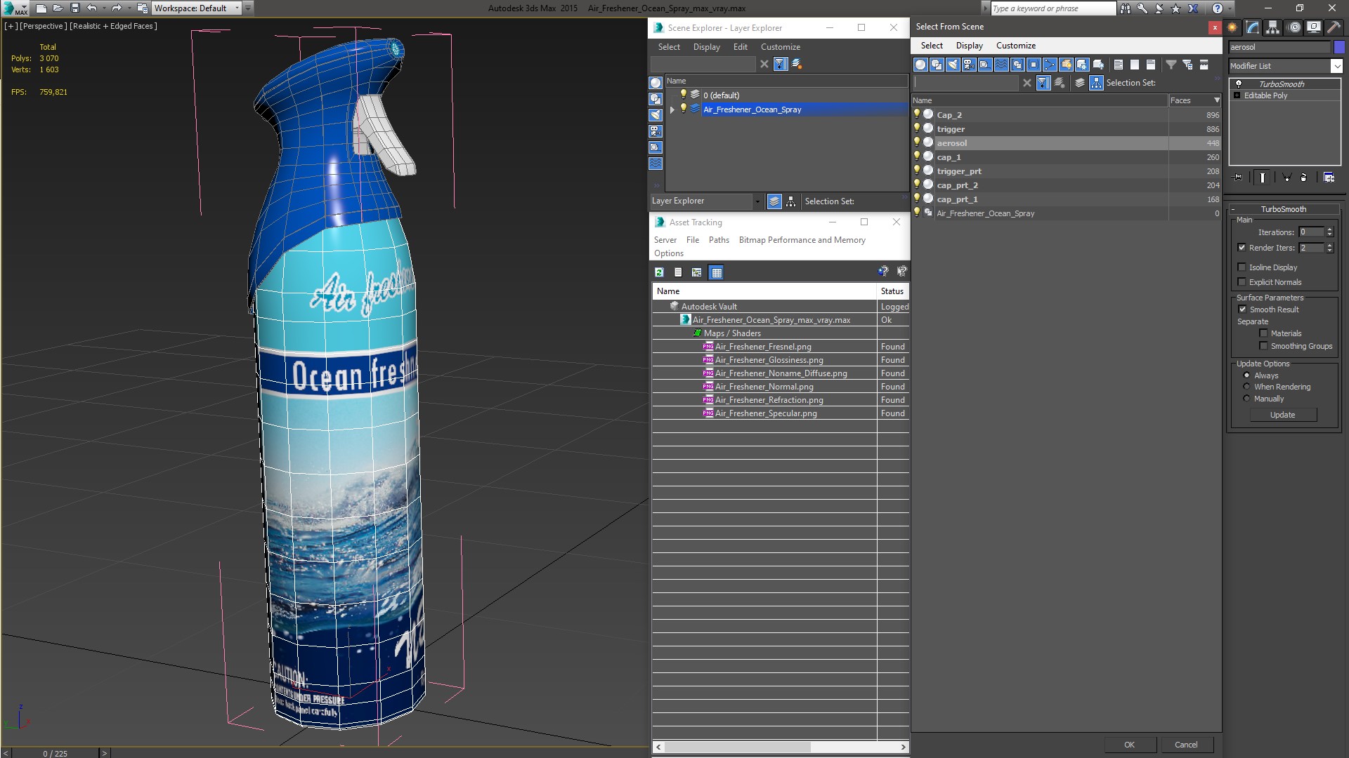Open the Scene Explorer Display menu

coord(706,47)
